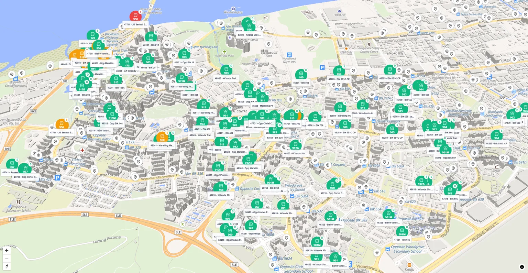The height and width of the screenshot is (273, 528).
Task: Select the Blk 320 bus stop icon
Action: click(127, 148)
